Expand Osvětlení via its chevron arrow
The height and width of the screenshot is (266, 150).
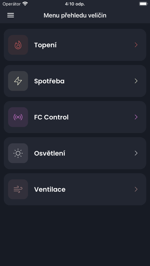point(136,153)
